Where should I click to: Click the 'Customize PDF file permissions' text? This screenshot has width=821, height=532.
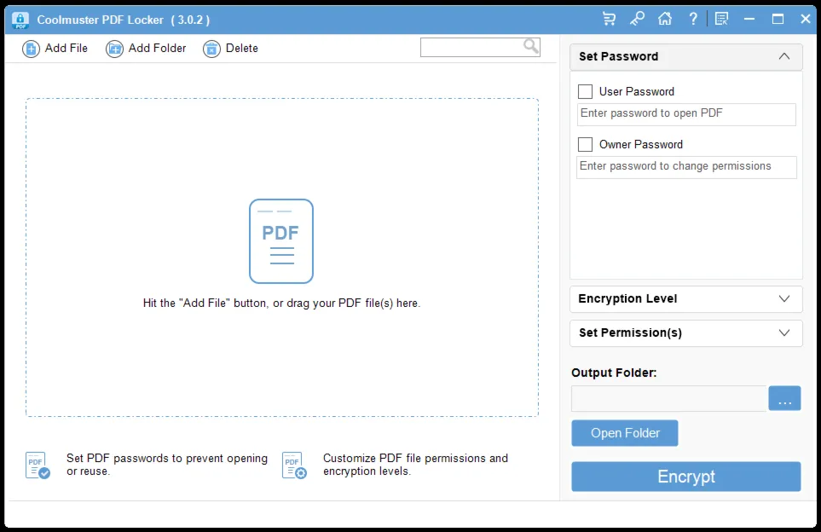point(416,465)
